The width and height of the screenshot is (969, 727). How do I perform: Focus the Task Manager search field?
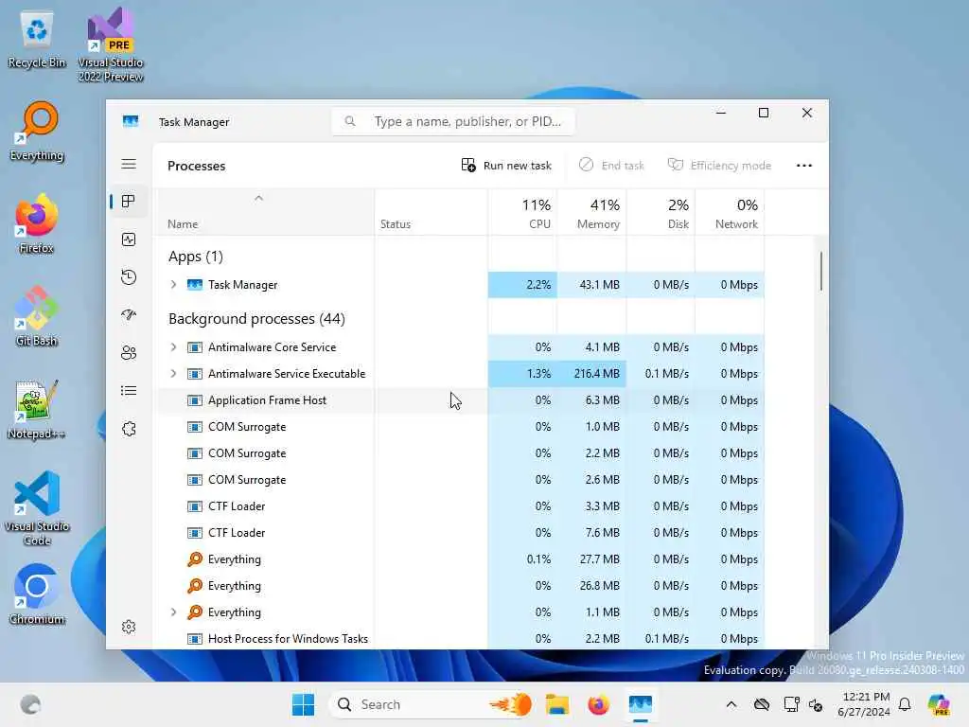coord(453,122)
